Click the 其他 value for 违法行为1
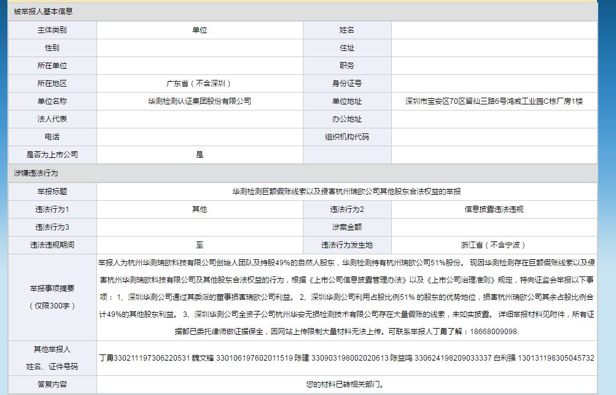This screenshot has height=395, width=616. tap(200, 209)
